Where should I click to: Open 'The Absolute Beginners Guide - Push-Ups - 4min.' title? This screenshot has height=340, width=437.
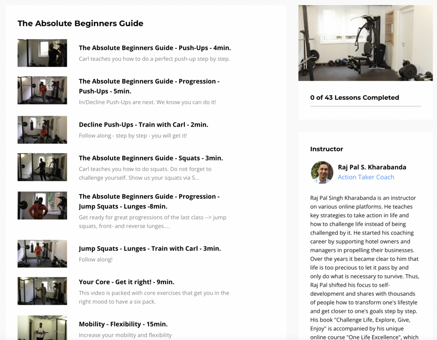[155, 48]
